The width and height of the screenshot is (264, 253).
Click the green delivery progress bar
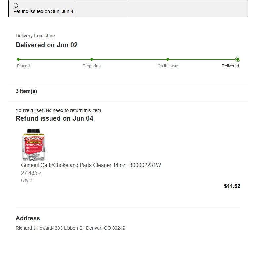(x=128, y=59)
